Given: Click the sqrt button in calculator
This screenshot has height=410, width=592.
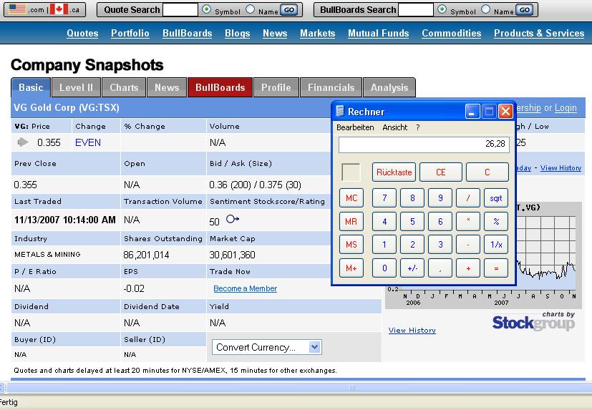Looking at the screenshot, I should point(496,197).
